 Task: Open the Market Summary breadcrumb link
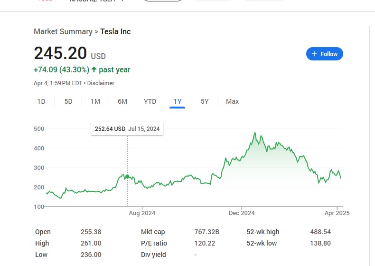(63, 32)
